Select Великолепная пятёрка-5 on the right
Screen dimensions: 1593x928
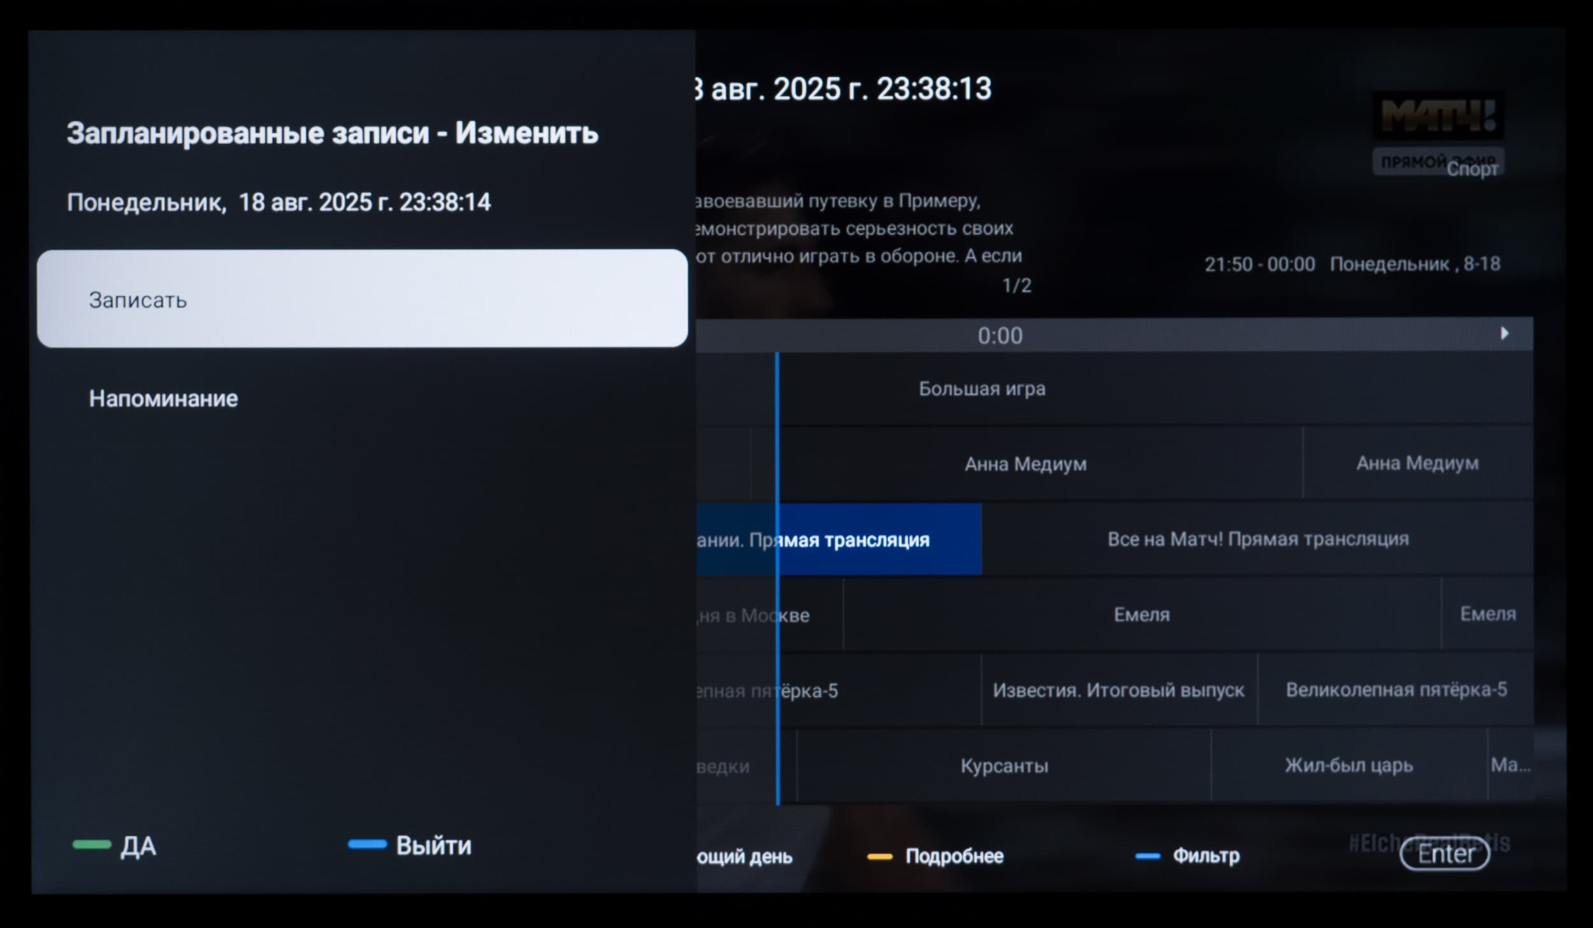click(x=1395, y=690)
